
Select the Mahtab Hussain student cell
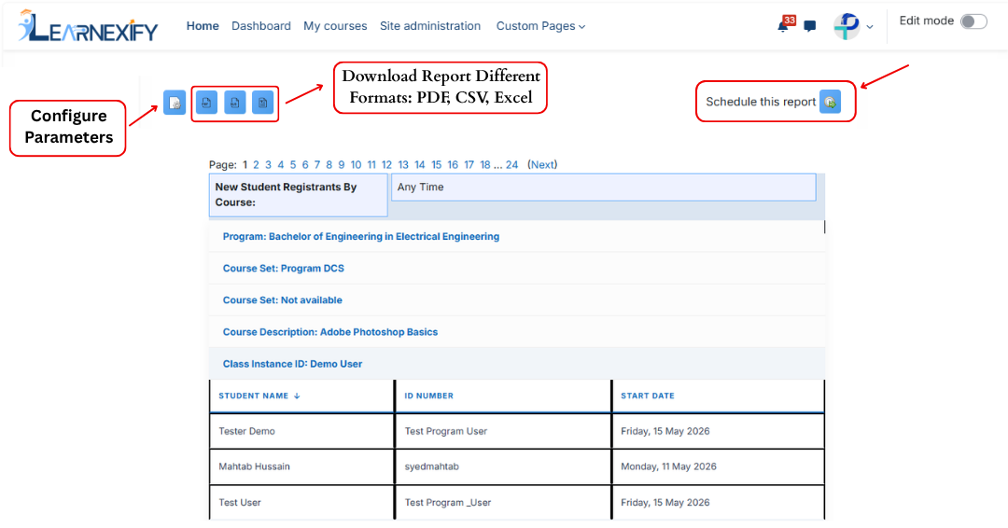point(301,466)
